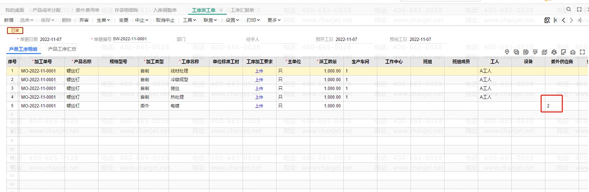589x192 pixels.
Task: Click row number 3 in the grid
Action: pyautogui.click(x=12, y=88)
